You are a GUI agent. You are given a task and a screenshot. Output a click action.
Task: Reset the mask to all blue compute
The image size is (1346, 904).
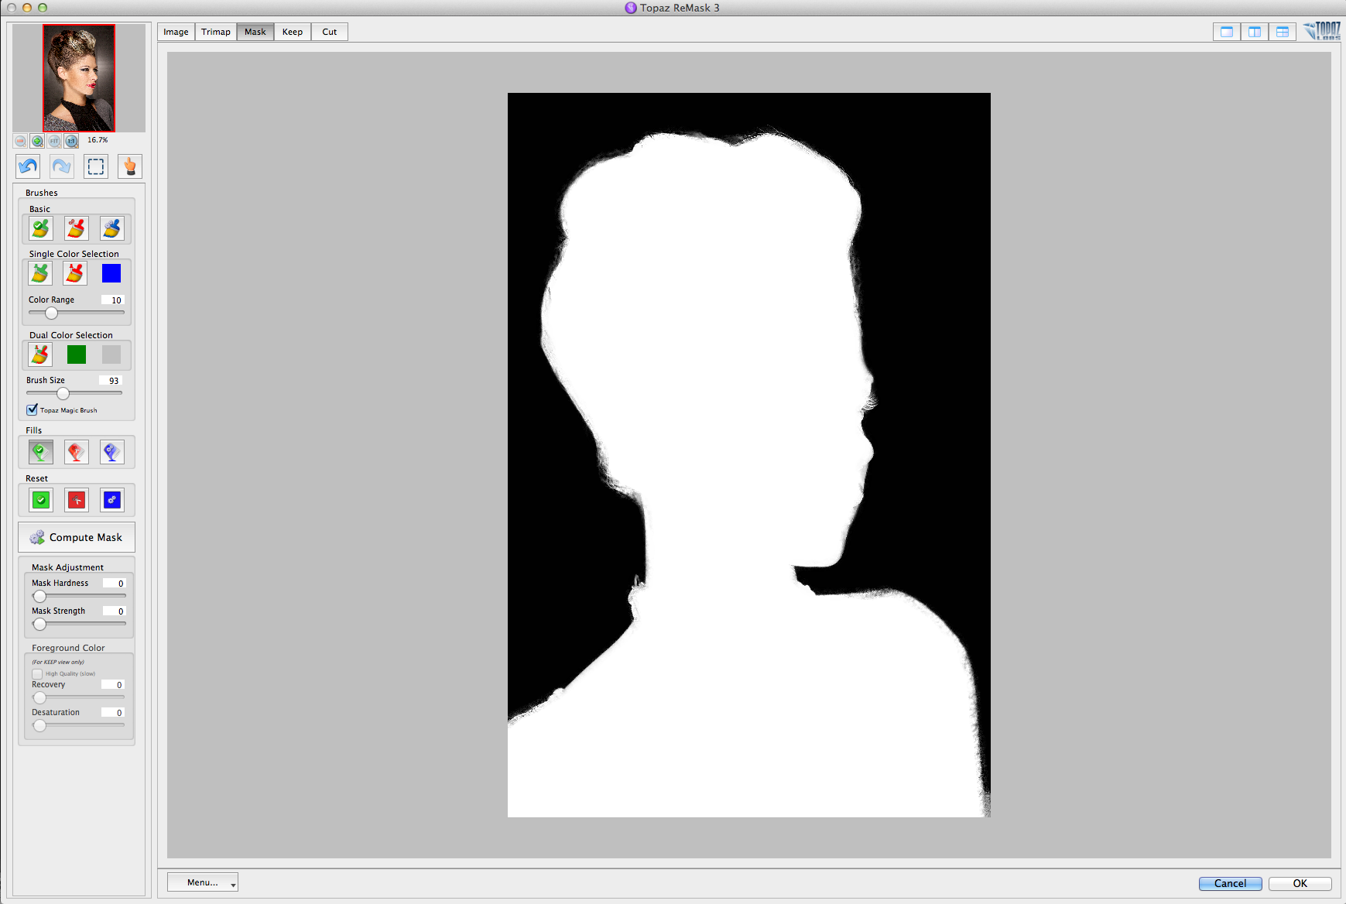(111, 500)
